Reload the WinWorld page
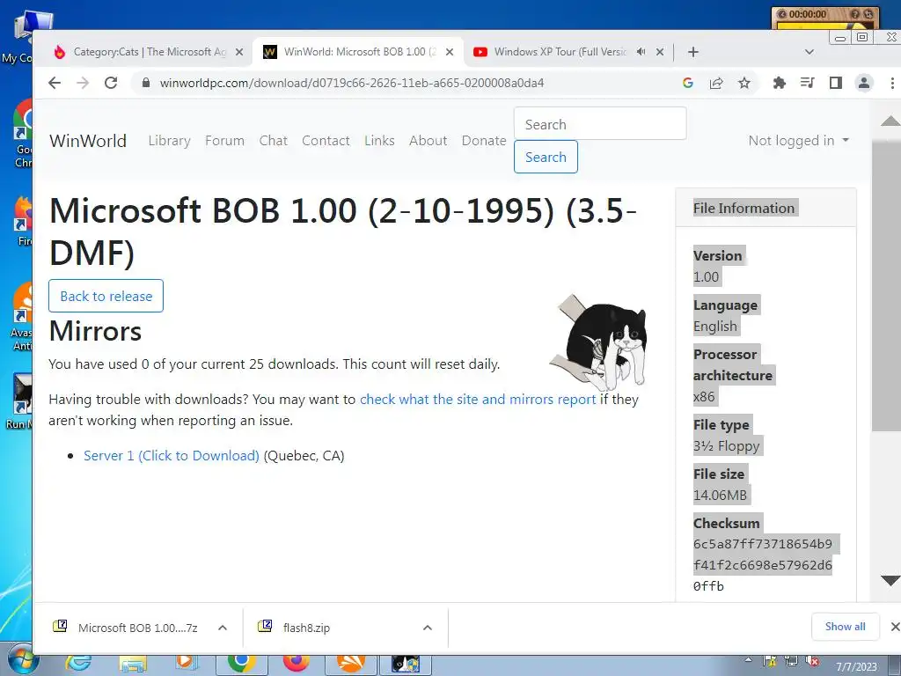The width and height of the screenshot is (901, 676). pyautogui.click(x=111, y=83)
